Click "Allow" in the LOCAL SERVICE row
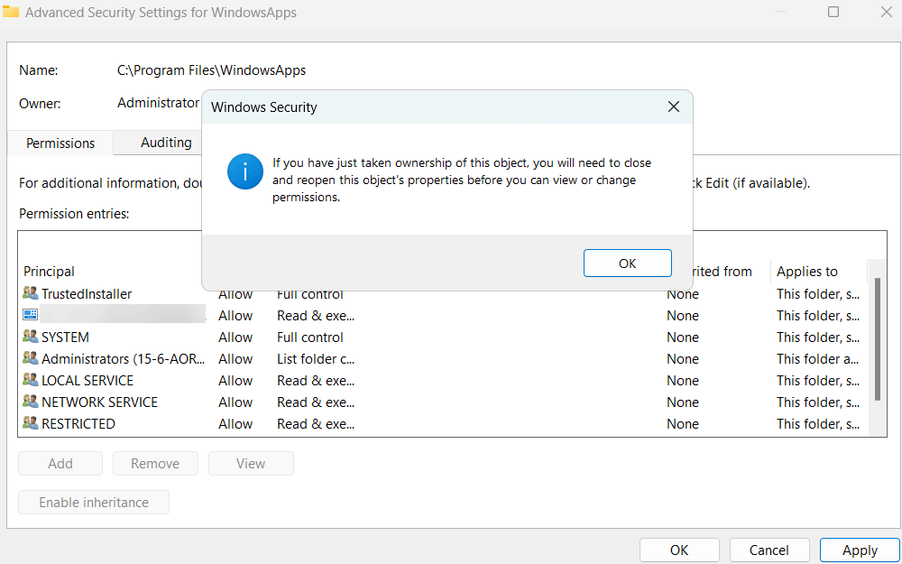 coord(235,381)
